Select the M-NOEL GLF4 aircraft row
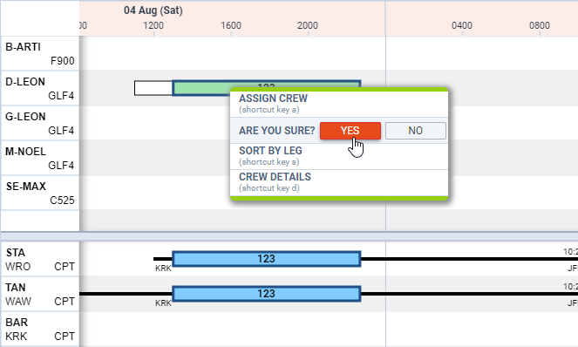578x347 pixels. click(40, 158)
